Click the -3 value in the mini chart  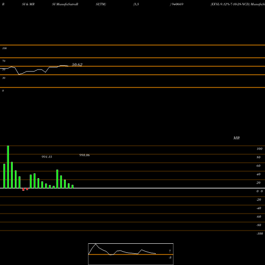coord(170,258)
